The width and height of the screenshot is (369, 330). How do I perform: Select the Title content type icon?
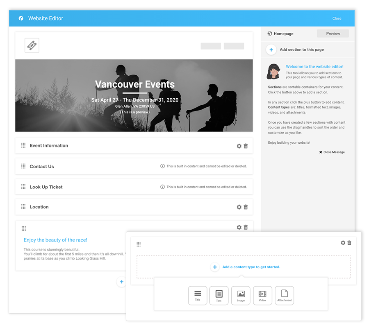pos(198,295)
